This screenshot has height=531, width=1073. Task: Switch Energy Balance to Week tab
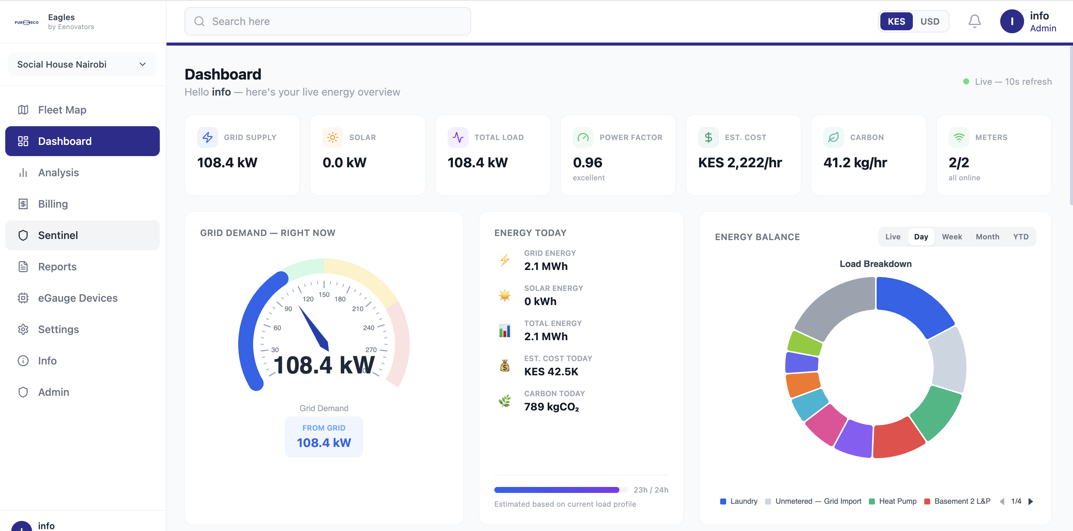click(952, 236)
